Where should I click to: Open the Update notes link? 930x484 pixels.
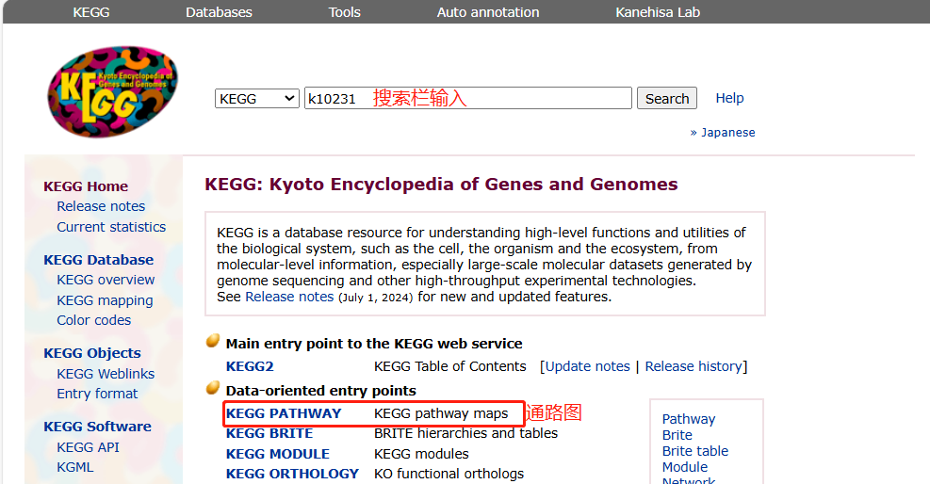tap(587, 366)
